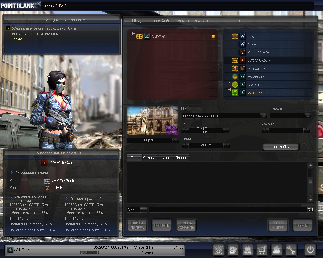Open settings via the wrench icon

coord(291,250)
